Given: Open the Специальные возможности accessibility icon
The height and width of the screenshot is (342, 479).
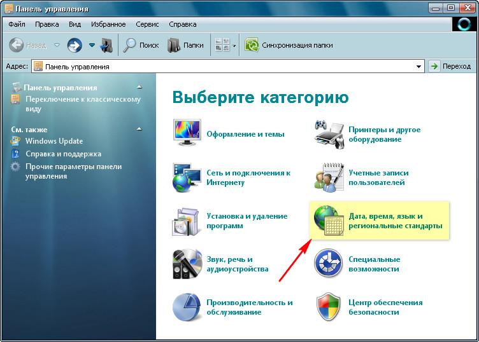Looking at the screenshot, I should (x=329, y=263).
